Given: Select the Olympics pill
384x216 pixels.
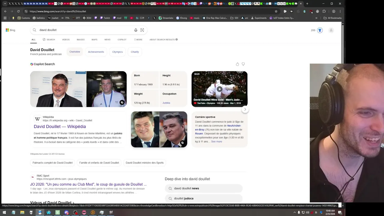Looking at the screenshot, I should (x=117, y=52).
